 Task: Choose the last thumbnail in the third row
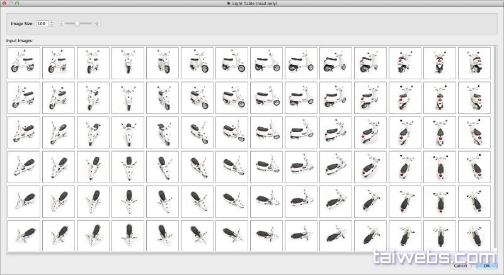(474, 132)
